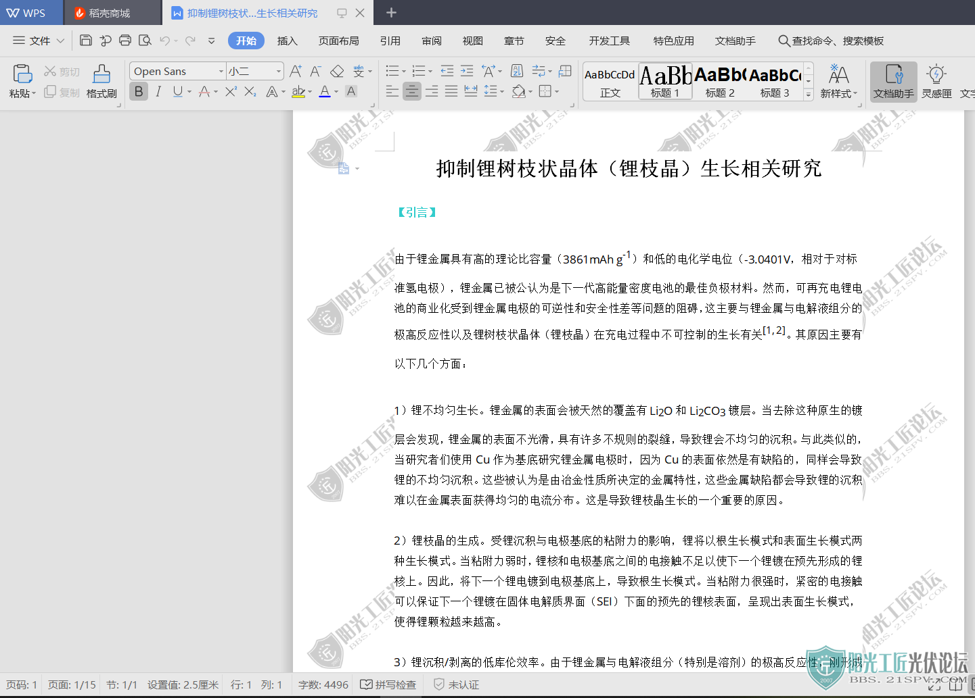Increase font size with A+ icon

tap(296, 71)
